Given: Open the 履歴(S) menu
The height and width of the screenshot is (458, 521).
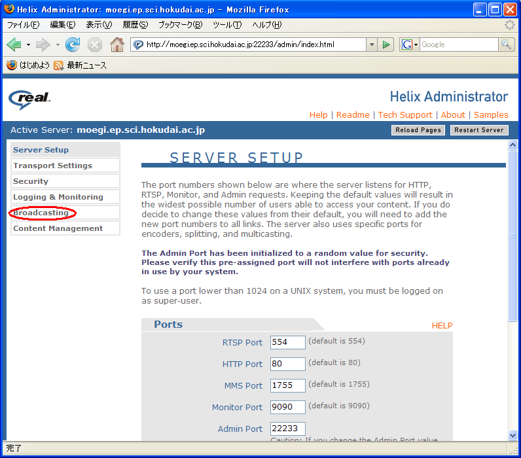Looking at the screenshot, I should pyautogui.click(x=135, y=25).
